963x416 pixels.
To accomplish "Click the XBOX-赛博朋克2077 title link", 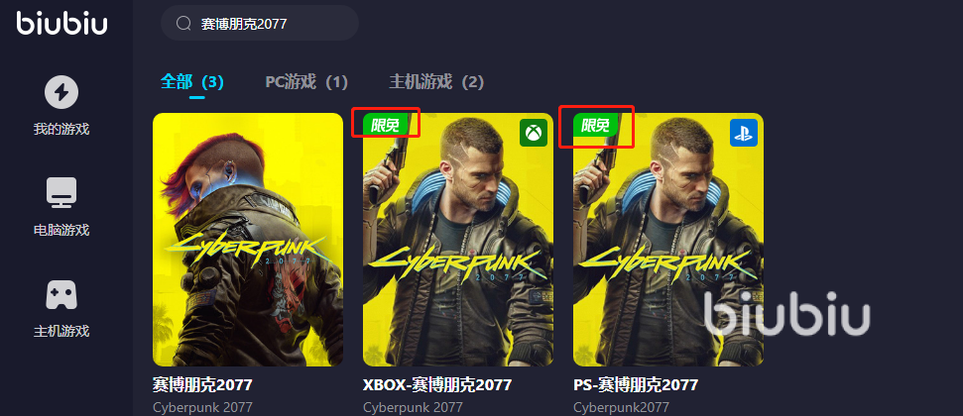I will 437,385.
